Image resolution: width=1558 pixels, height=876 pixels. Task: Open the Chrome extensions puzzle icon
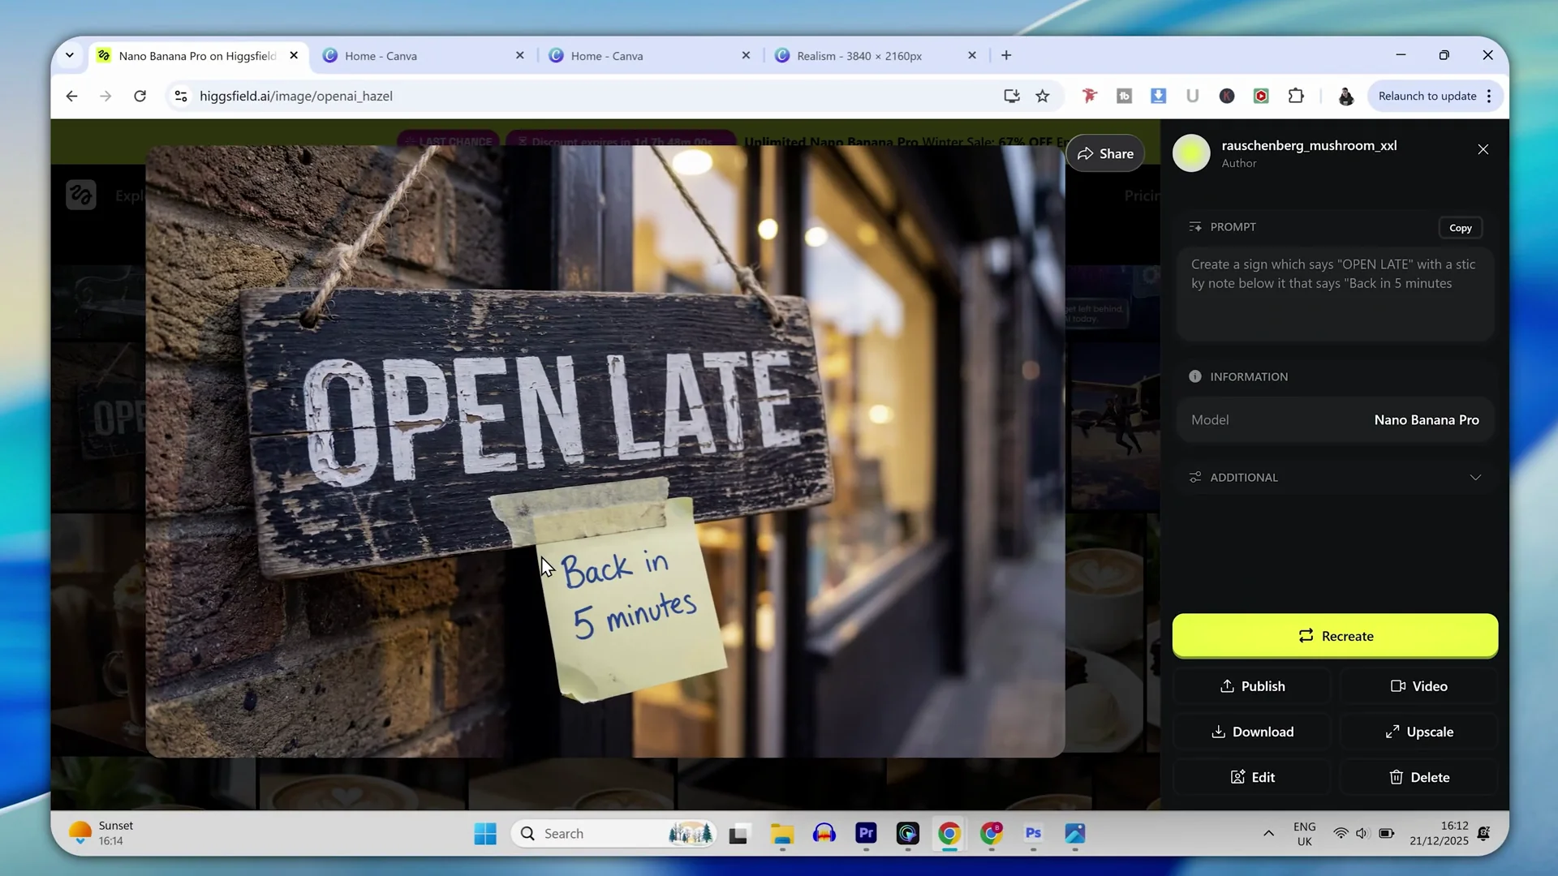tap(1296, 96)
